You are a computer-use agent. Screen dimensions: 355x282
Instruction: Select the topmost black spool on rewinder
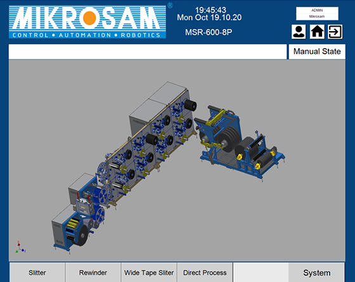click(190, 106)
